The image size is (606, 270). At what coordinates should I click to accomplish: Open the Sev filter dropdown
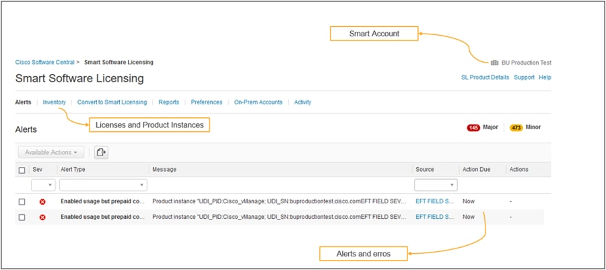[x=43, y=185]
